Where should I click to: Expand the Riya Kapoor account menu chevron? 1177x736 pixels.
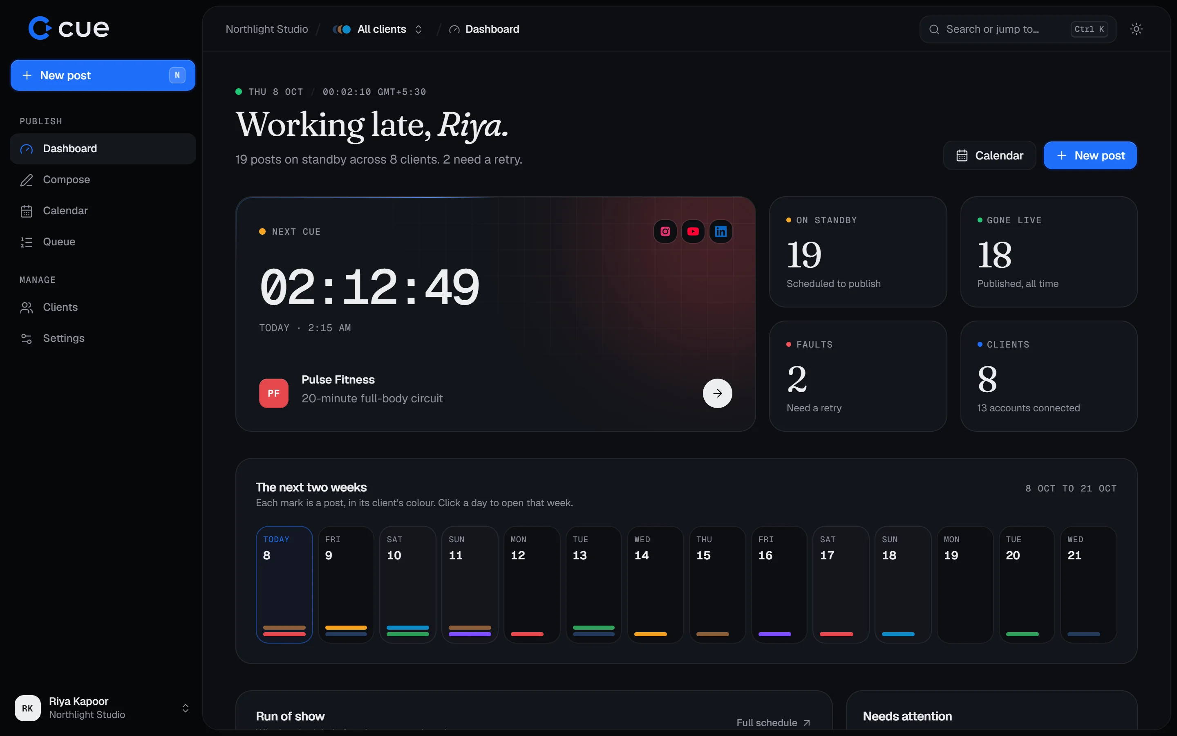pos(185,708)
